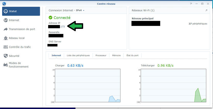Image resolution: width=213 pixels, height=109 pixels.
Task: Select the Internet traffic tab
Action: tap(56, 55)
